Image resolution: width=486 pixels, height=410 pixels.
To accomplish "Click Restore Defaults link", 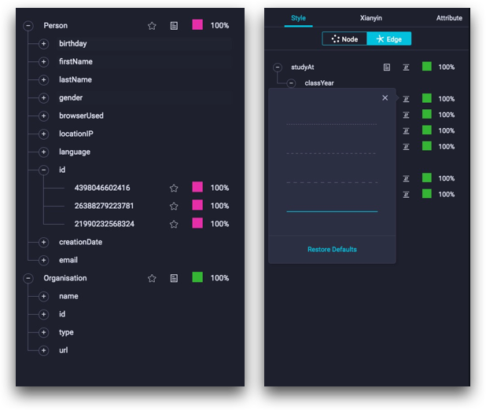I will coord(332,249).
